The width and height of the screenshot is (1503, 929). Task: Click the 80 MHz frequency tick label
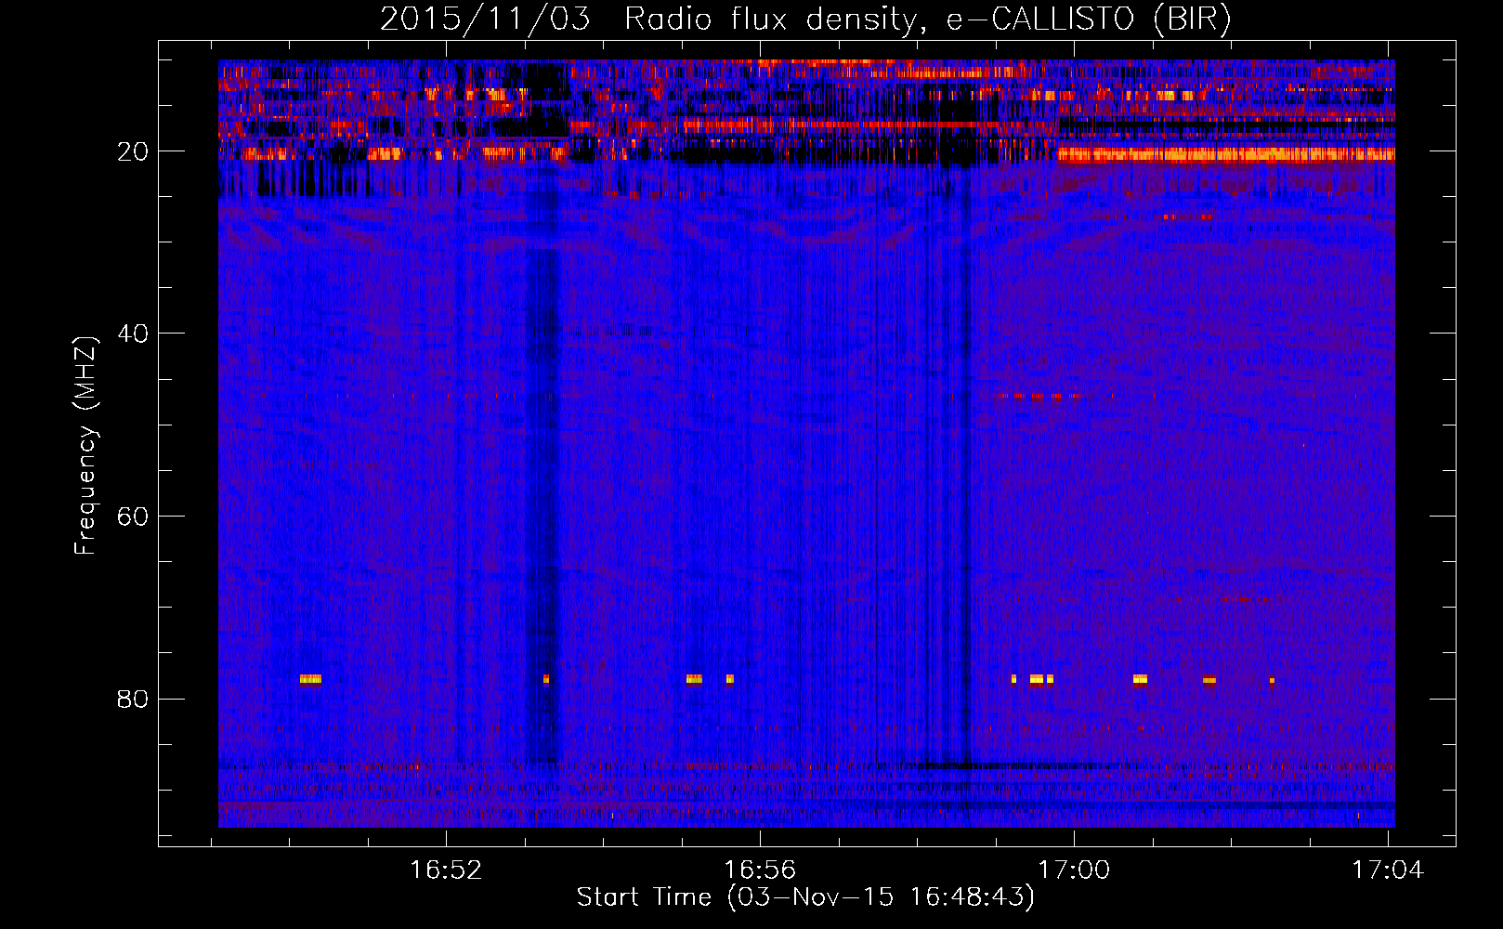[x=133, y=700]
